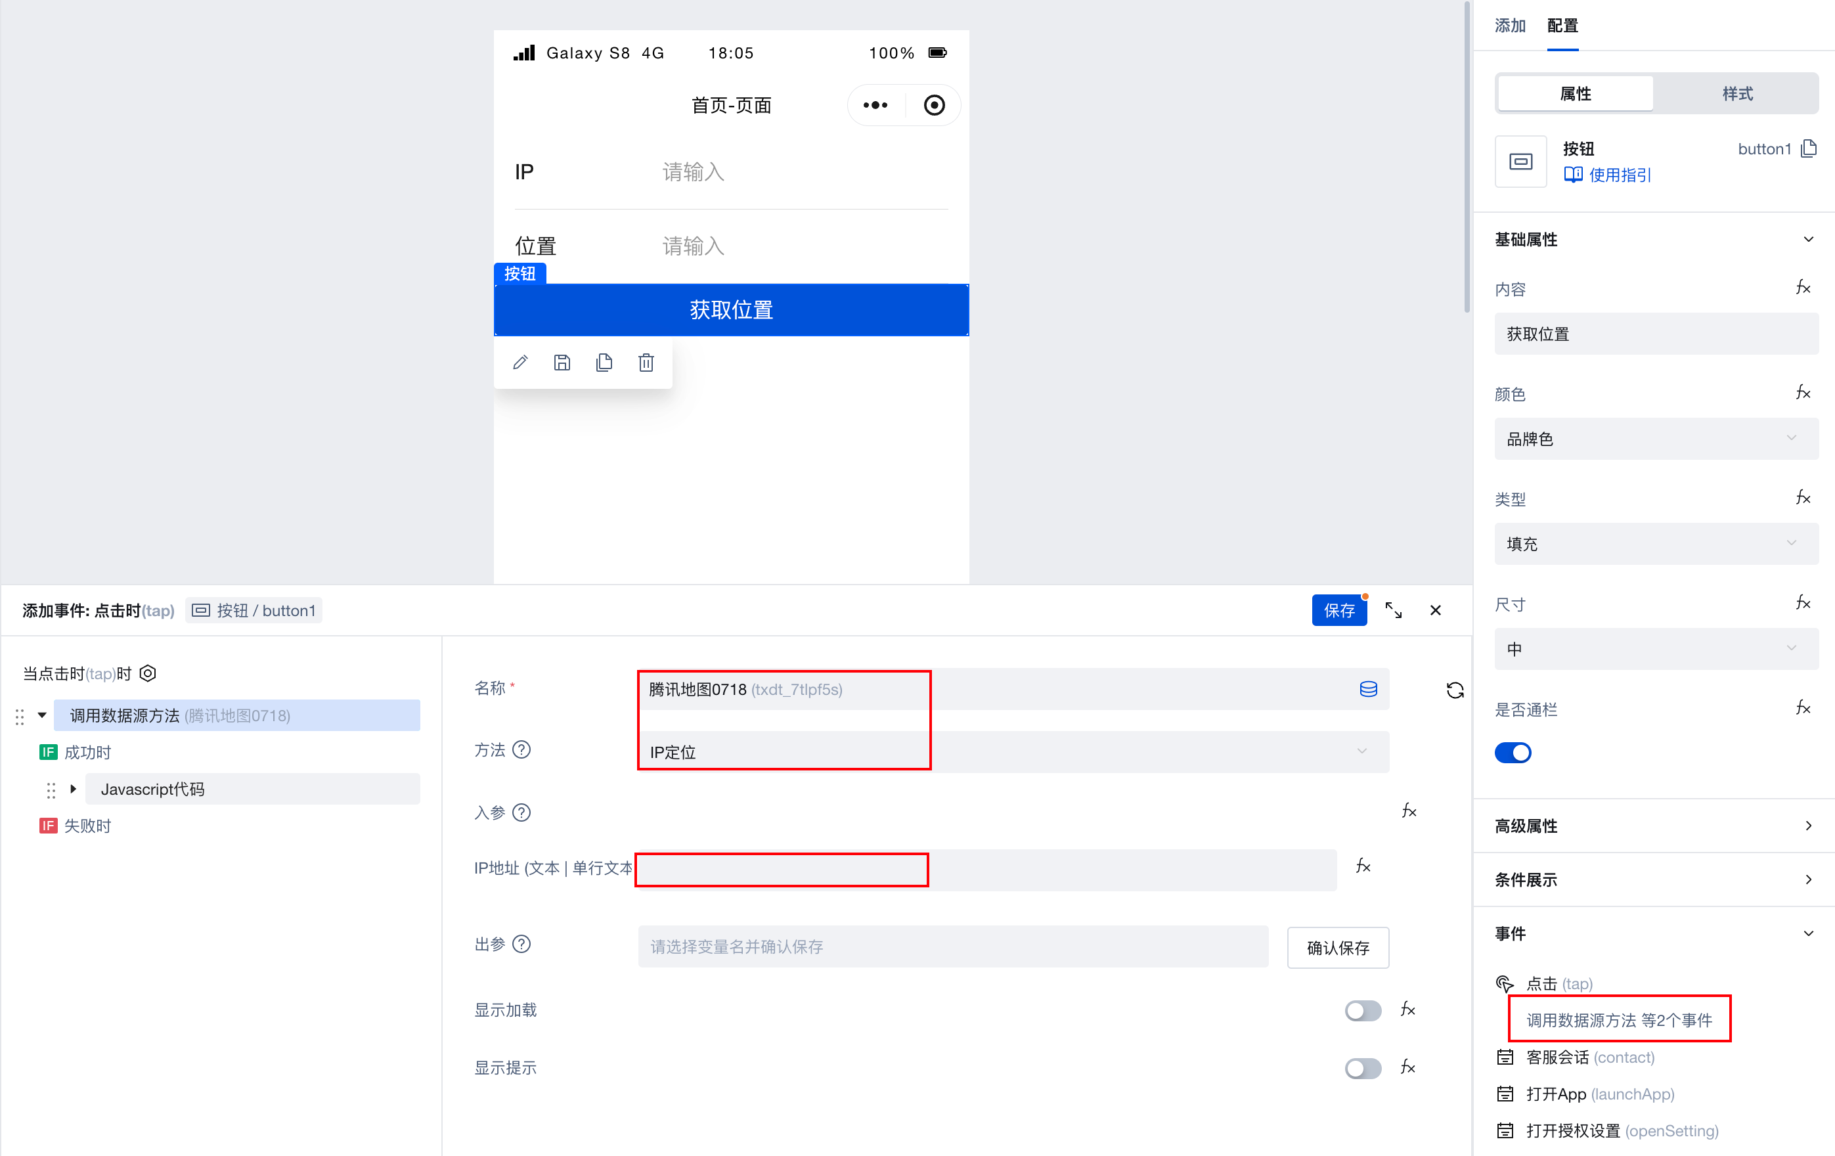1835x1156 pixels.
Task: Open the 方法 dropdown IP定位
Action: click(x=1013, y=752)
